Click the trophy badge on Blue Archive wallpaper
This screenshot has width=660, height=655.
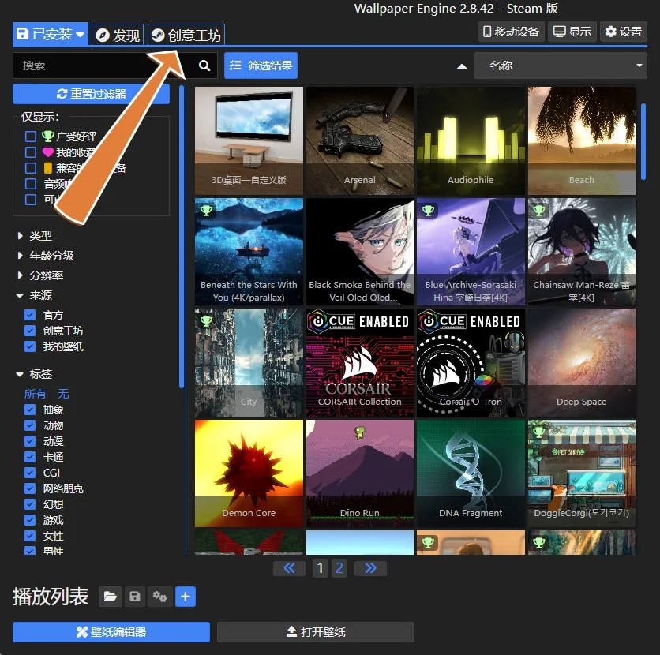tap(428, 209)
